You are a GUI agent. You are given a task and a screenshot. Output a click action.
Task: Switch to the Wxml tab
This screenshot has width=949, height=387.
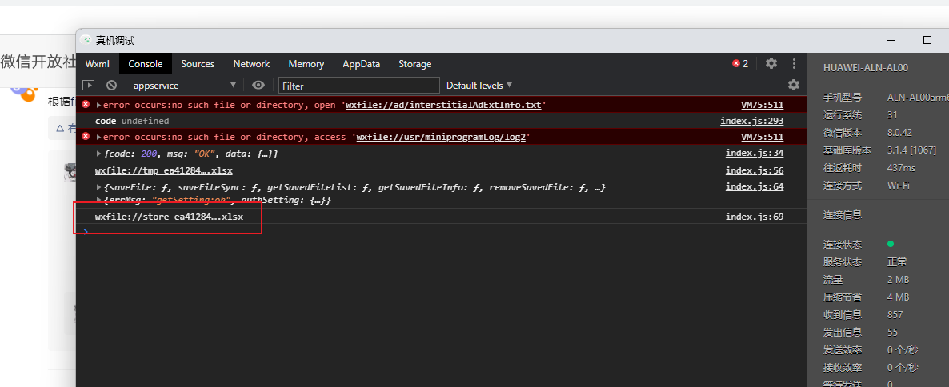point(98,63)
